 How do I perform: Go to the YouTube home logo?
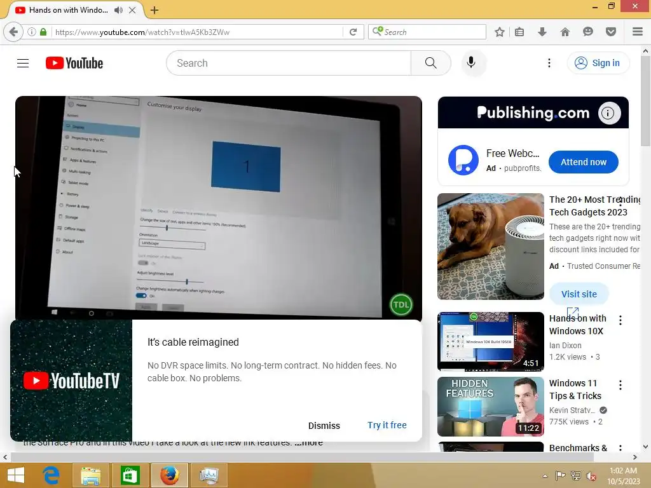(74, 63)
